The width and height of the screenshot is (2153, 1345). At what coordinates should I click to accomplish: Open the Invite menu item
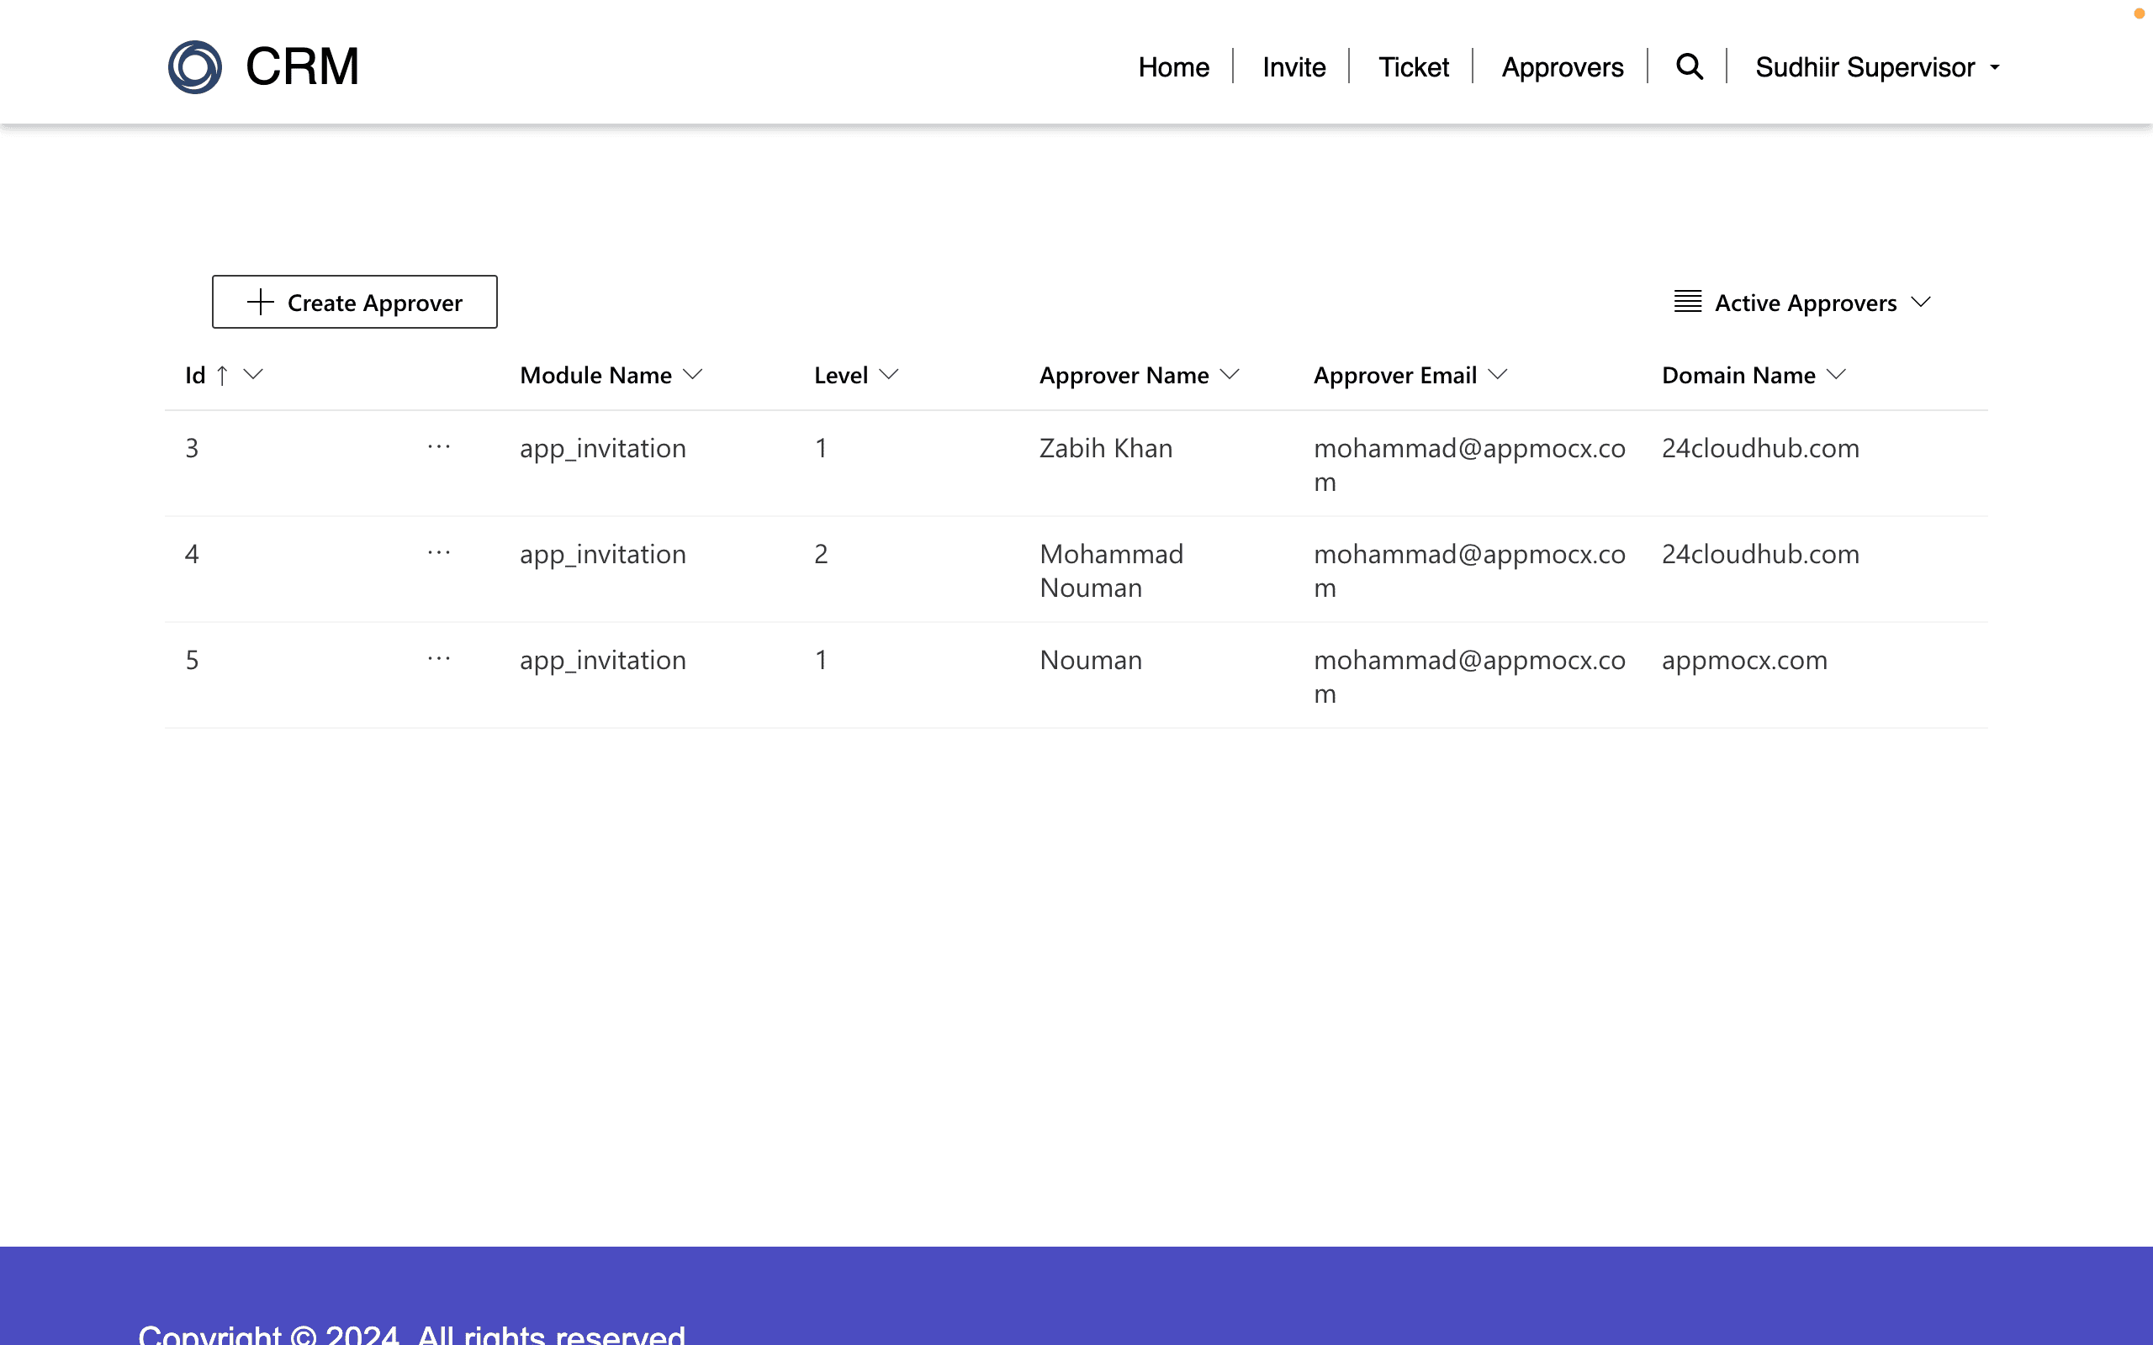1293,66
